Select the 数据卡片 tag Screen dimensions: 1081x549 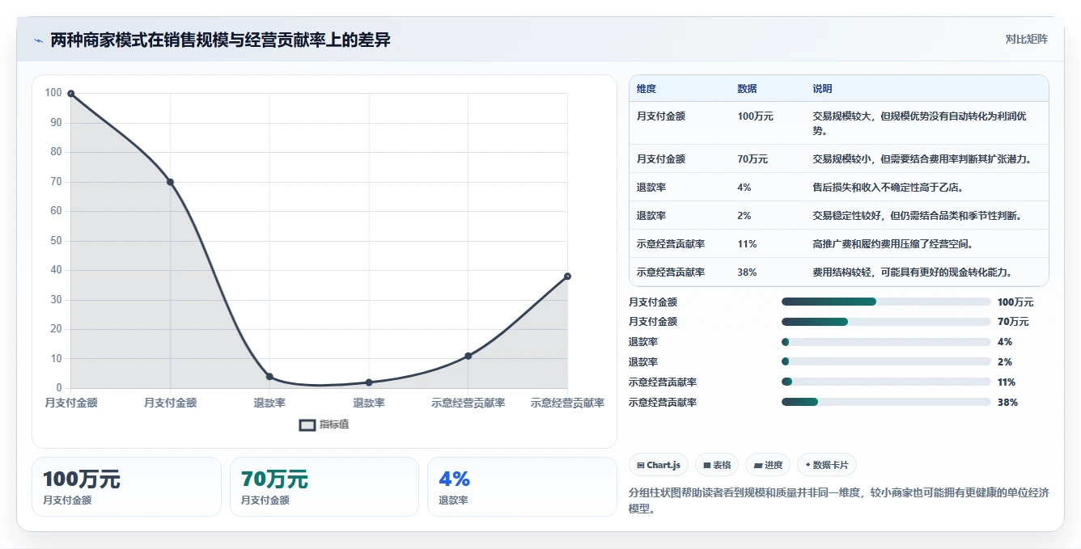pos(827,465)
